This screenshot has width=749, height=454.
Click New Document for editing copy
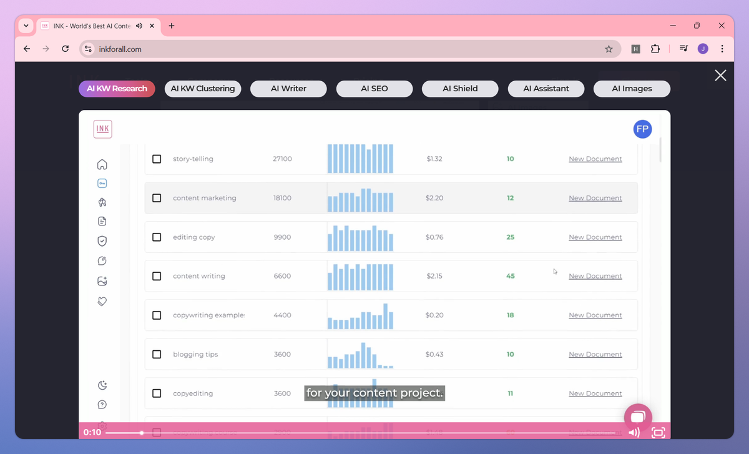tap(595, 237)
